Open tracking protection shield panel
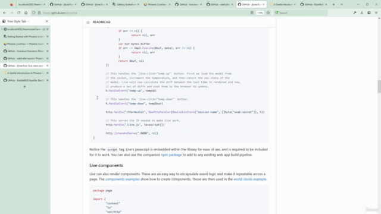This screenshot has width=381, height=214. pyautogui.click(x=34, y=13)
